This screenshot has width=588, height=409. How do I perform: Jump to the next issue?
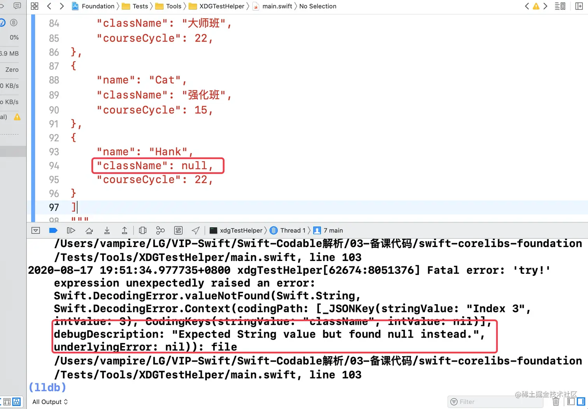pos(545,6)
